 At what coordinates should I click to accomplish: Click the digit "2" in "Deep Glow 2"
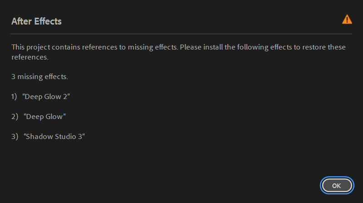point(68,97)
